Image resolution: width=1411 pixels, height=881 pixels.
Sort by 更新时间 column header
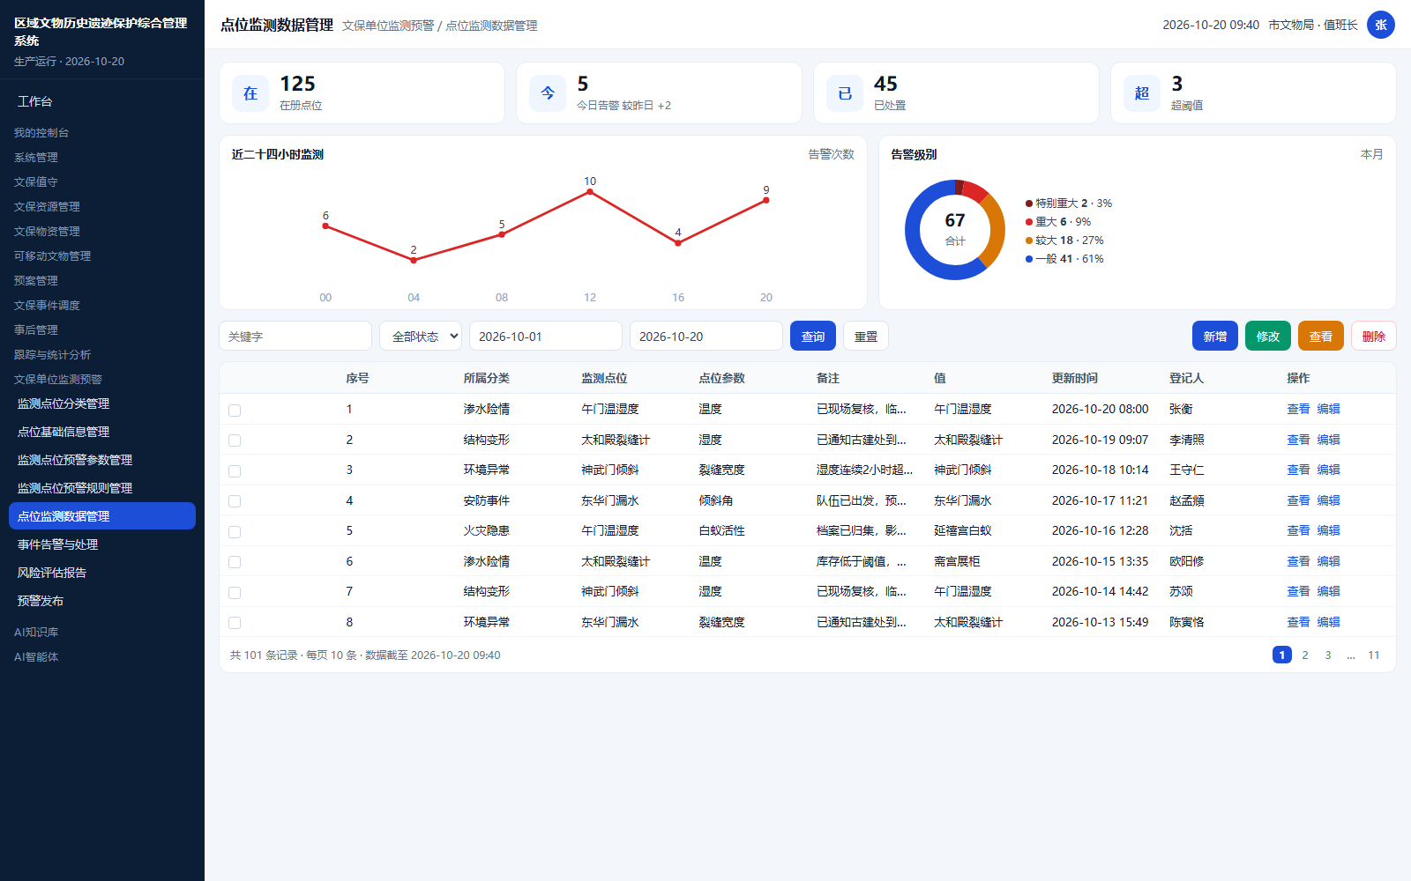[1075, 378]
